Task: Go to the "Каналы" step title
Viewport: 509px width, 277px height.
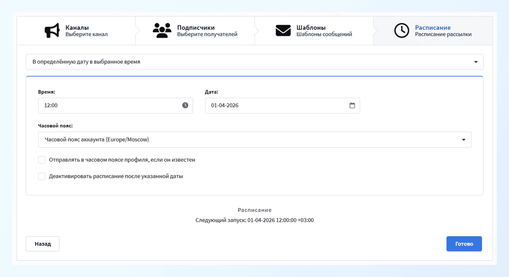Action: point(77,28)
